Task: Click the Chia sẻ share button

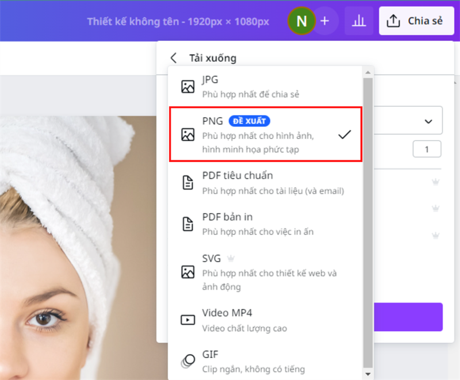Action: (416, 20)
